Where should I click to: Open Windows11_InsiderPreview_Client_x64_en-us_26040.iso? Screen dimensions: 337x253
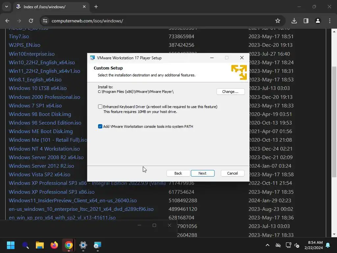coord(73,201)
